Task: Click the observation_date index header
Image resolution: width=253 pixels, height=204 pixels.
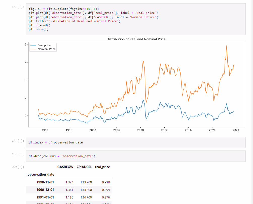Action: click(41, 174)
